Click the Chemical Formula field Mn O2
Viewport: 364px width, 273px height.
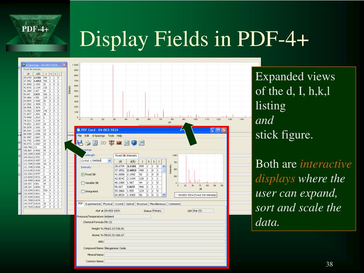[x=165, y=222]
